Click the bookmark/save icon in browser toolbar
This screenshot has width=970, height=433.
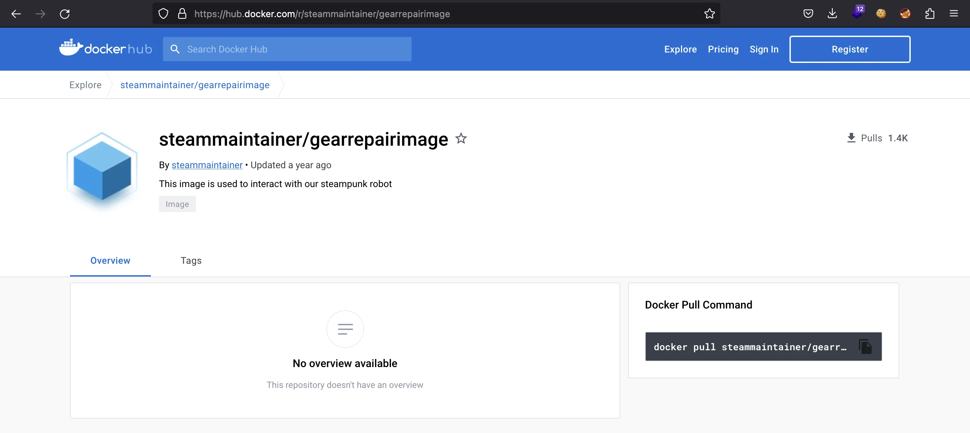[x=710, y=13]
